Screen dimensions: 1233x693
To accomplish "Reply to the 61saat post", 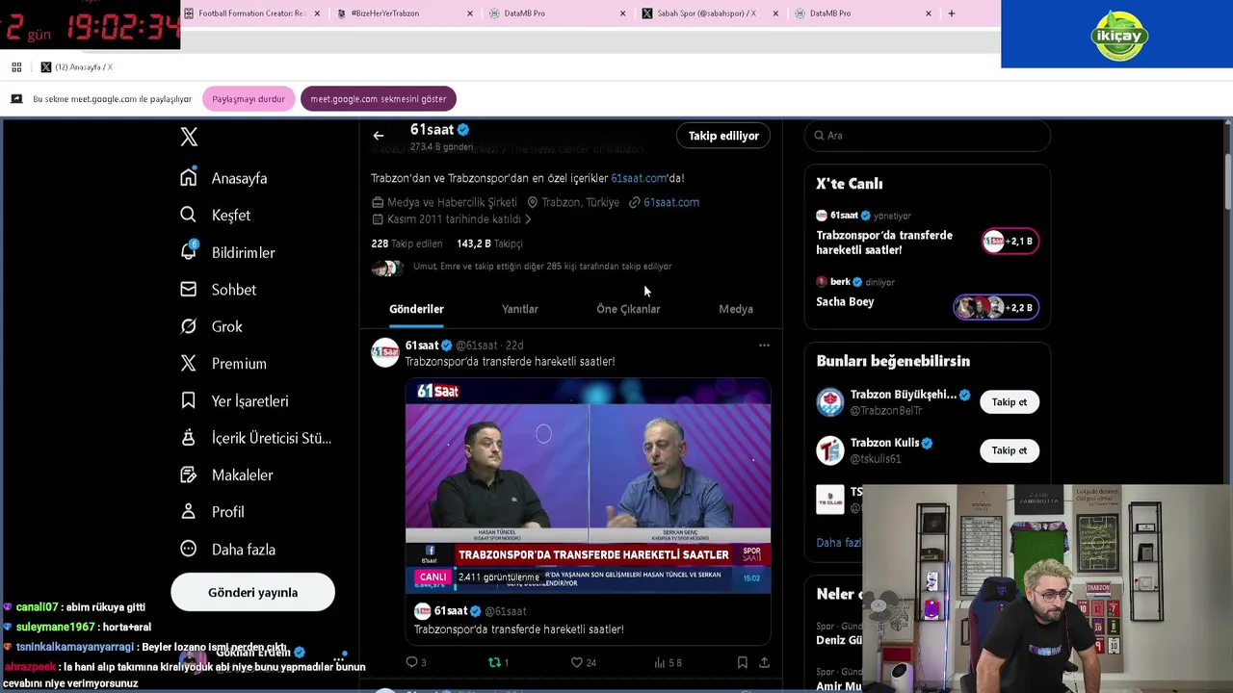I will tap(415, 662).
